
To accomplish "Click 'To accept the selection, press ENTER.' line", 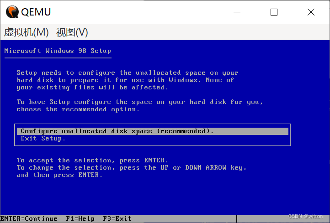I will (93, 161).
